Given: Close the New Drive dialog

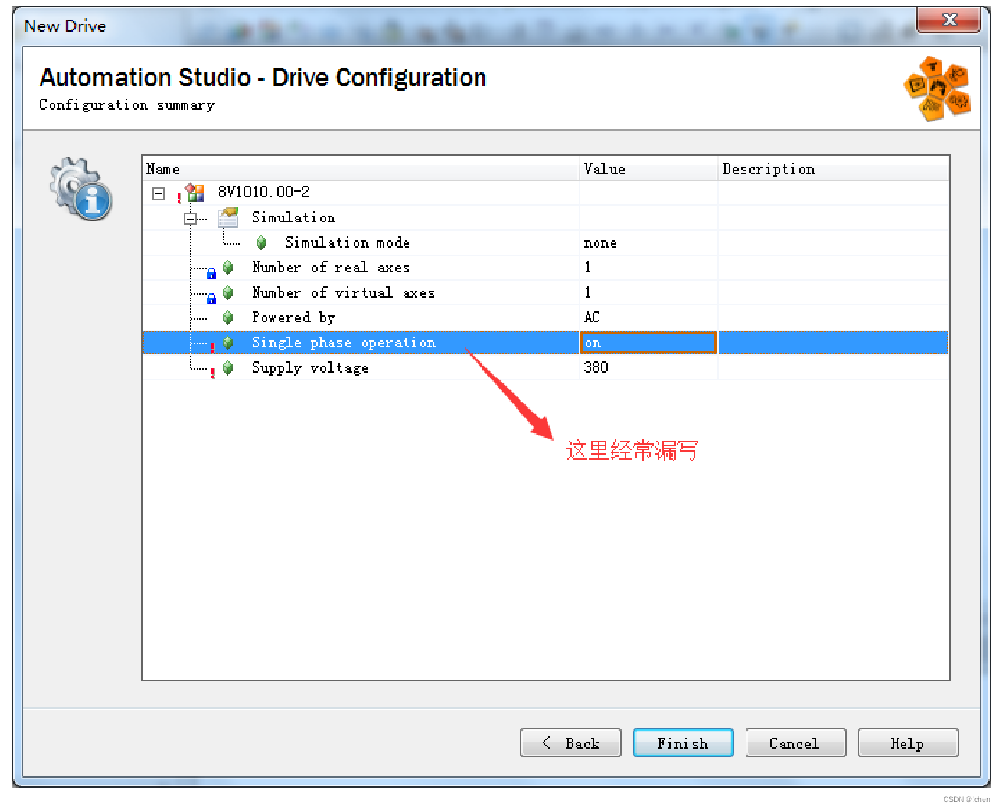Looking at the screenshot, I should (949, 20).
